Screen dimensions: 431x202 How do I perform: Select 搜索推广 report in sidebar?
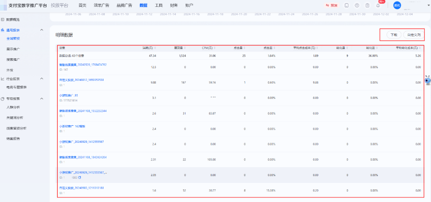pos(13,59)
